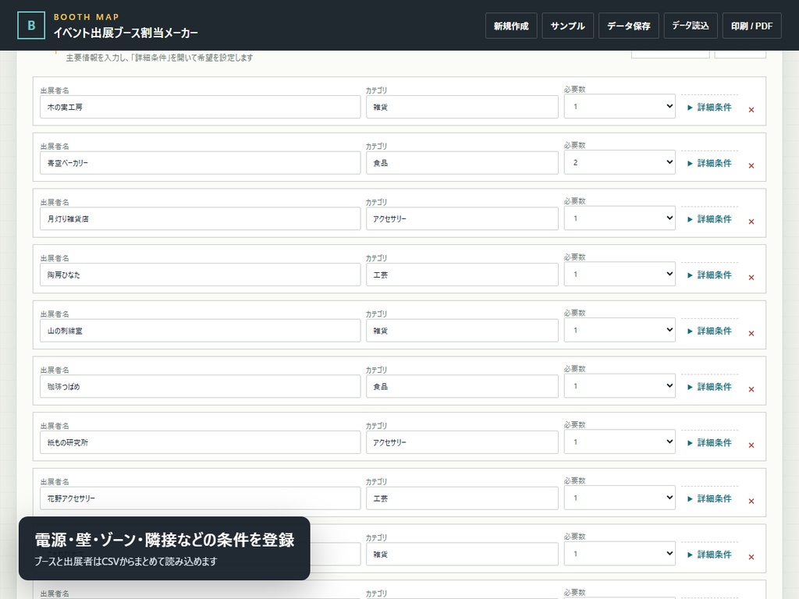Screen dimensions: 799x599
Task: Open 必要数 dropdown for 青空ベーカリー
Action: [x=620, y=162]
